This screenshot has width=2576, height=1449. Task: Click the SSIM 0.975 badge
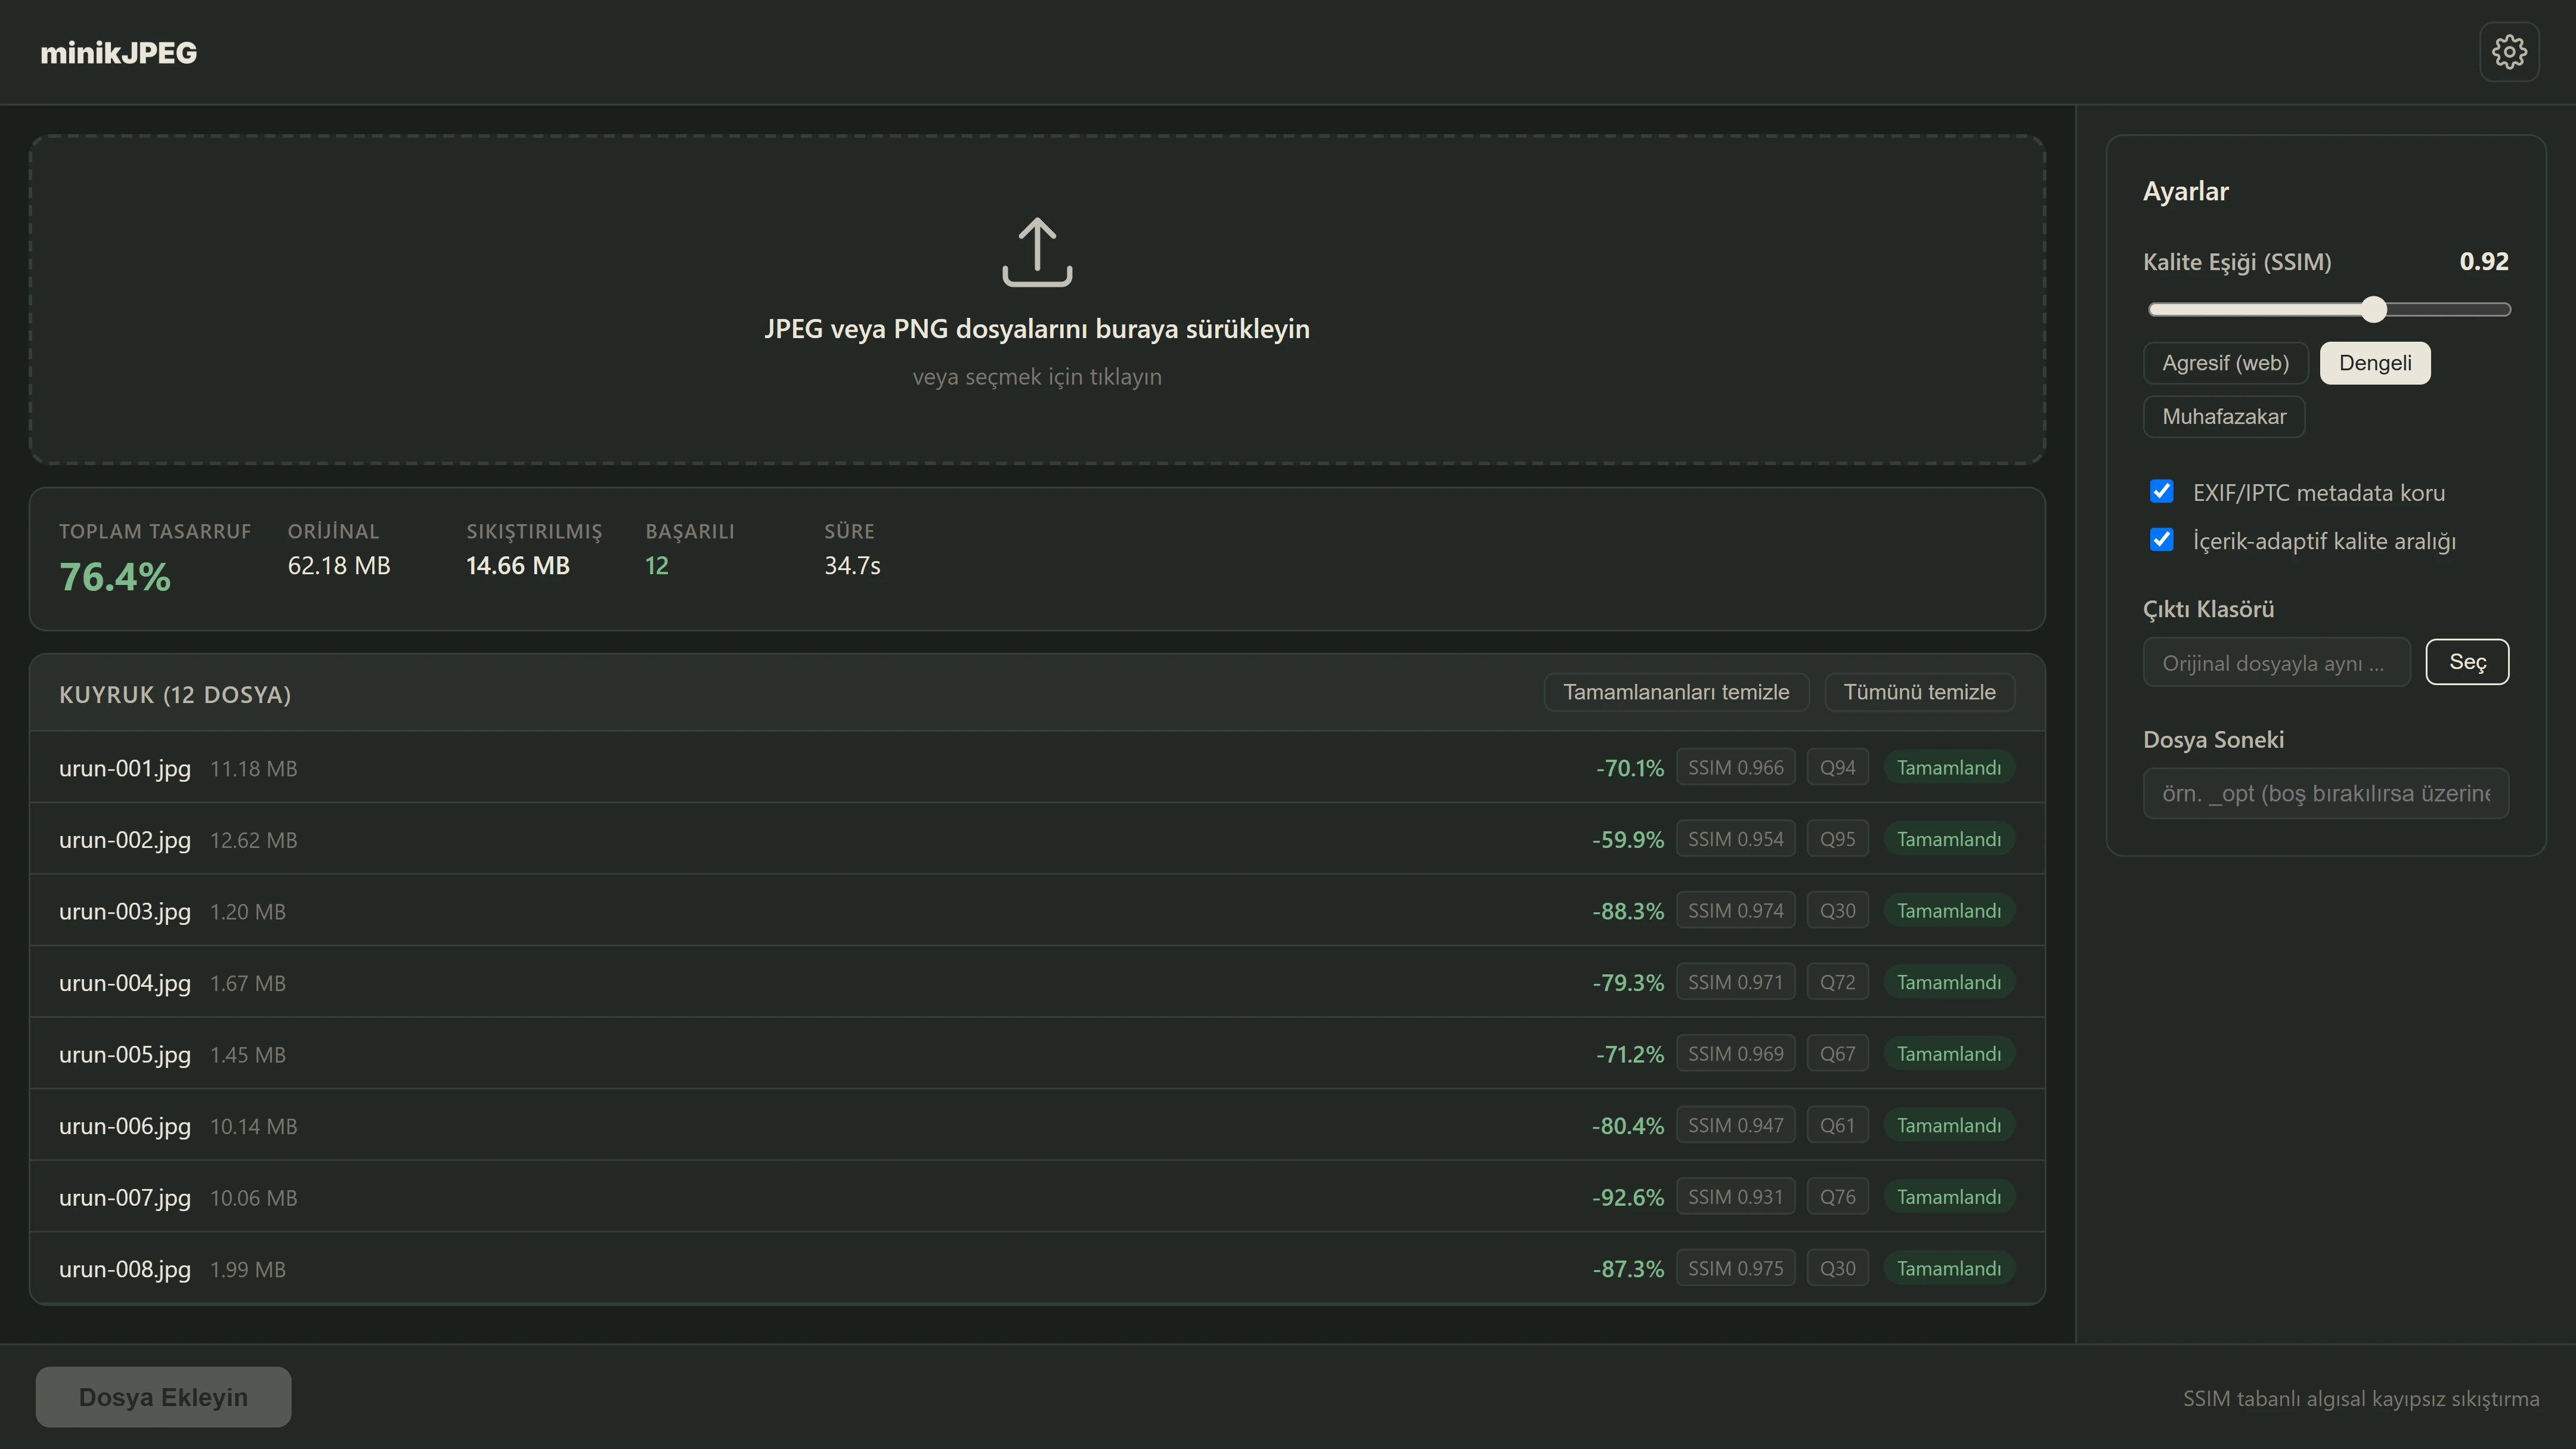click(x=1735, y=1268)
